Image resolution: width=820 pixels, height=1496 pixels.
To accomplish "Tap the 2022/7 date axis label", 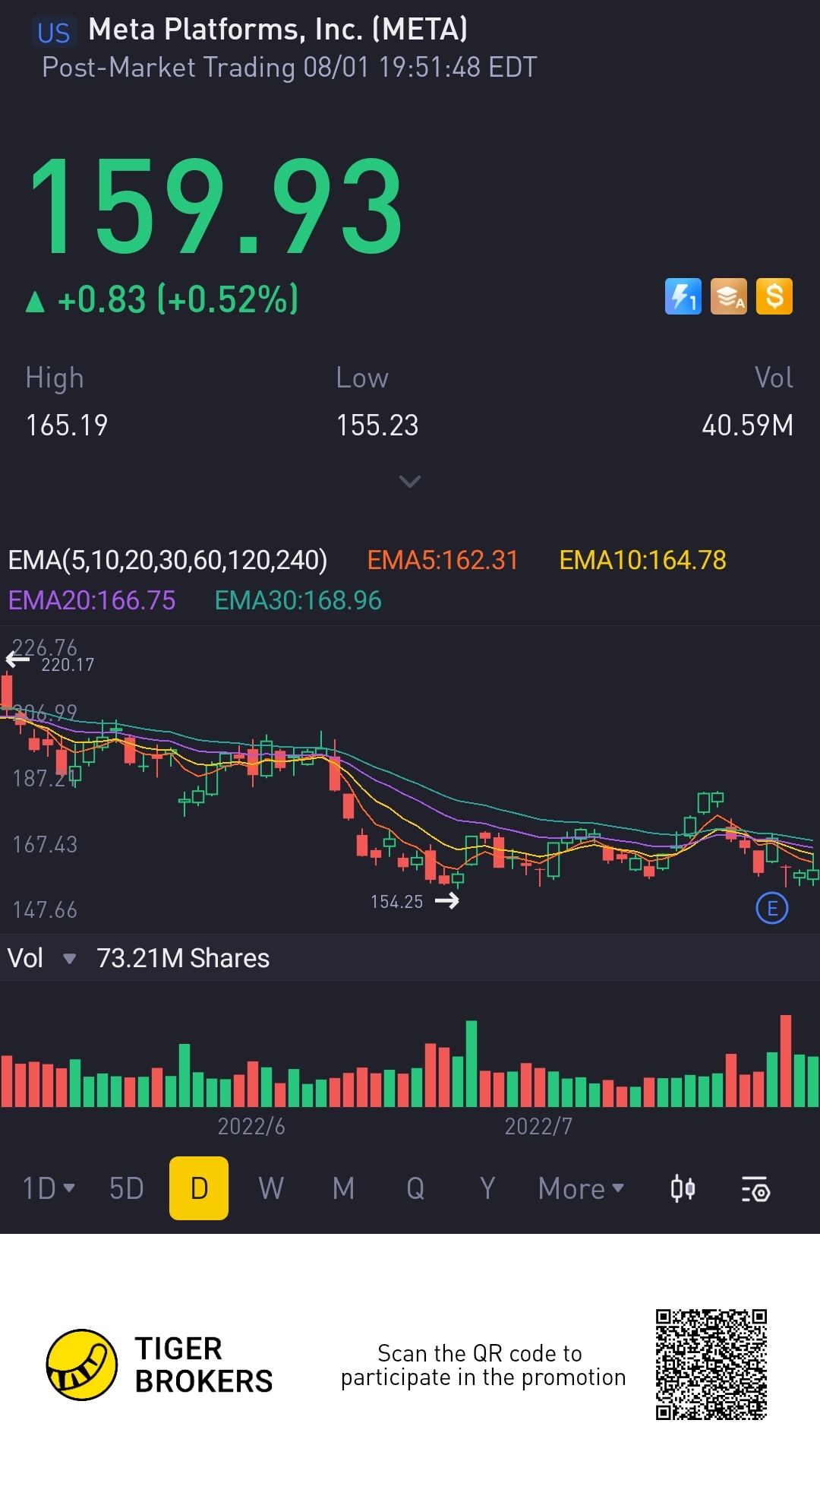I will (538, 1126).
